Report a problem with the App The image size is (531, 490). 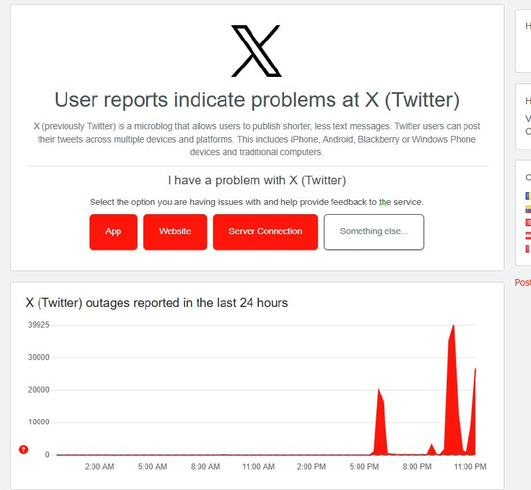click(x=114, y=232)
